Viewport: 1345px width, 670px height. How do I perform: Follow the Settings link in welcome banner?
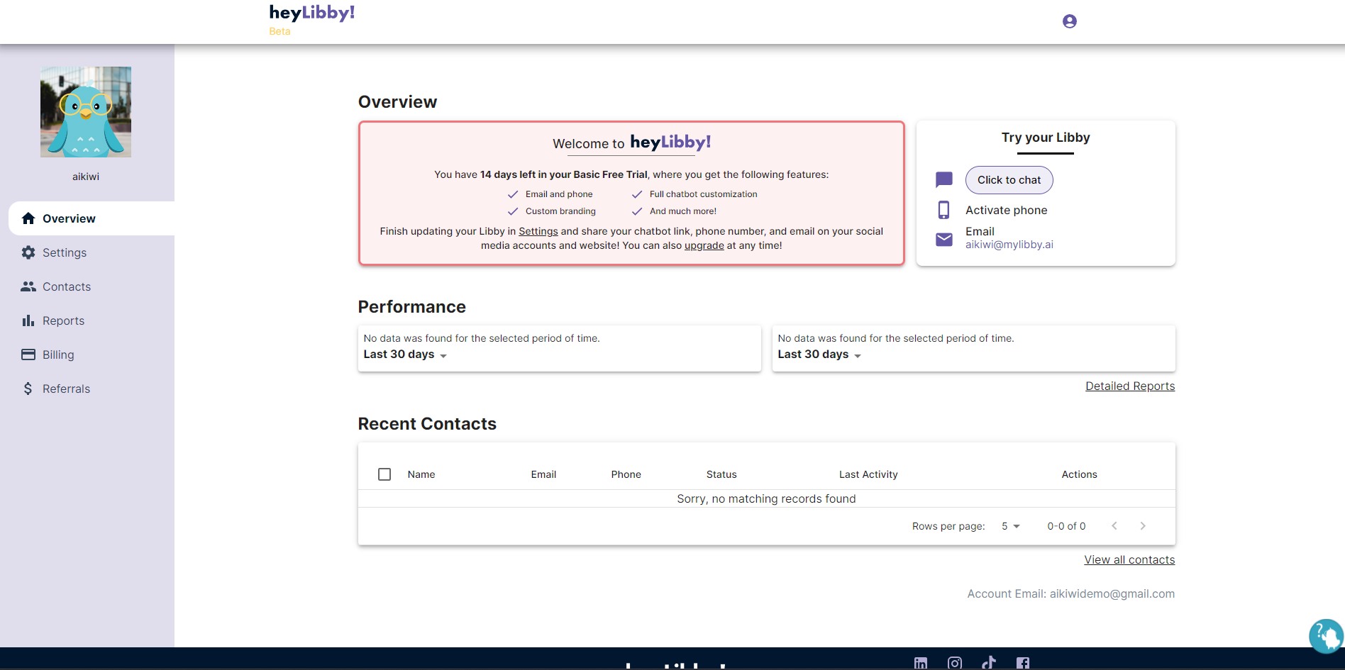538,231
